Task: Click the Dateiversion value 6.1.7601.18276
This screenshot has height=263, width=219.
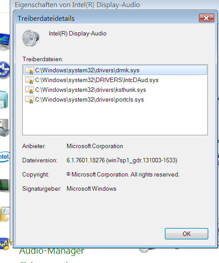Action: [122, 161]
